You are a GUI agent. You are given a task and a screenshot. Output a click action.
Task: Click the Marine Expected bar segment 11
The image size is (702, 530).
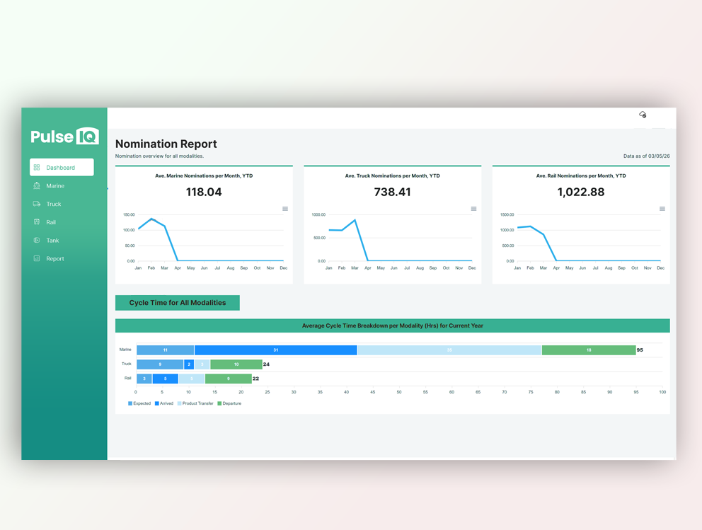[x=165, y=350]
